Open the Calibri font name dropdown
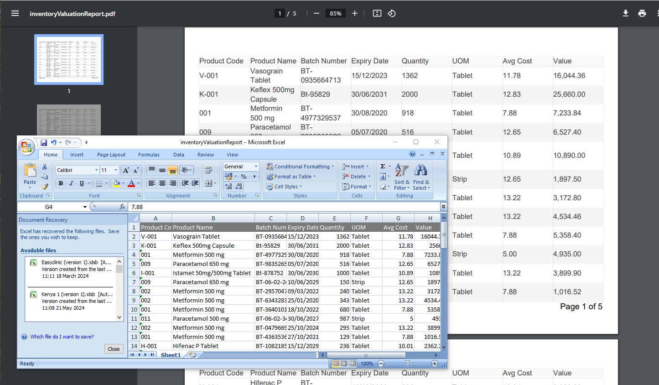Screen dimensions: 659x385 [96, 170]
